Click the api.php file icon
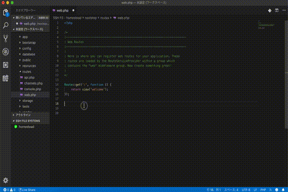 [x=22, y=77]
